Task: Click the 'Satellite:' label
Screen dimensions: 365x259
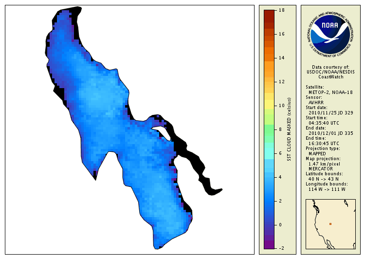Action: 315,87
